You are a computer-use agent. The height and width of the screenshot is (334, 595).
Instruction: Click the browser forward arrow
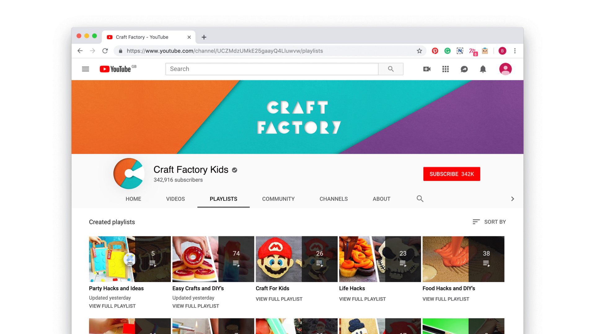coord(92,51)
